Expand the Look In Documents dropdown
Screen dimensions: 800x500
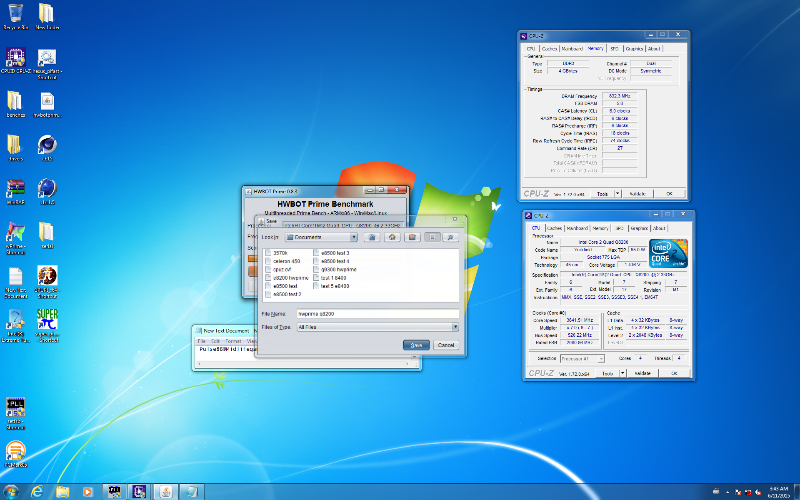coord(354,237)
